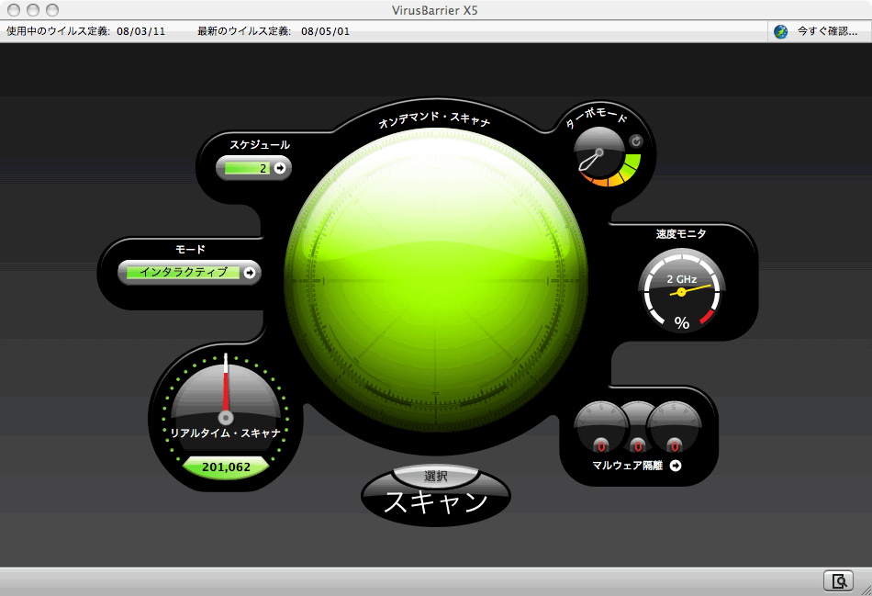The image size is (872, 596).
Task: Click the 速度モニタ 2 GHz gauge
Action: pos(682,291)
